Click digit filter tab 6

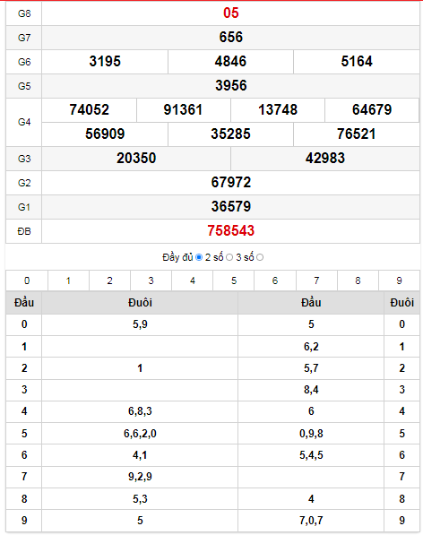(x=275, y=280)
